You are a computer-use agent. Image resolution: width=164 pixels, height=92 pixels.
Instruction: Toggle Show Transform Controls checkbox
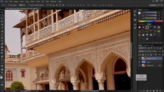(28, 5)
